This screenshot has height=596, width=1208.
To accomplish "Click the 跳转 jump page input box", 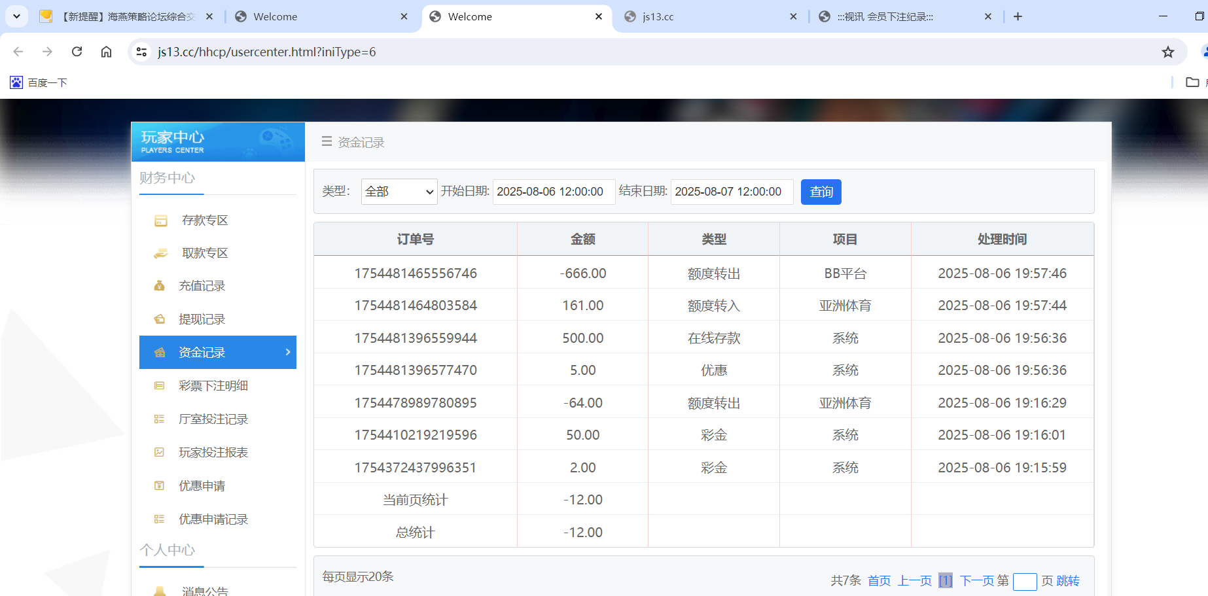I will point(1025,582).
